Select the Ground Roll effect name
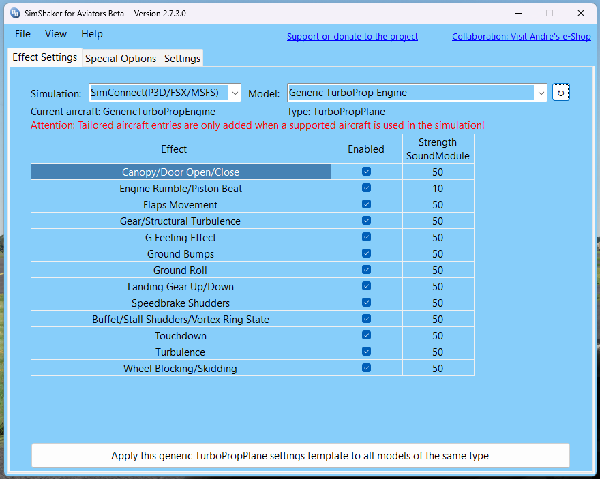600x479 pixels. pyautogui.click(x=180, y=271)
